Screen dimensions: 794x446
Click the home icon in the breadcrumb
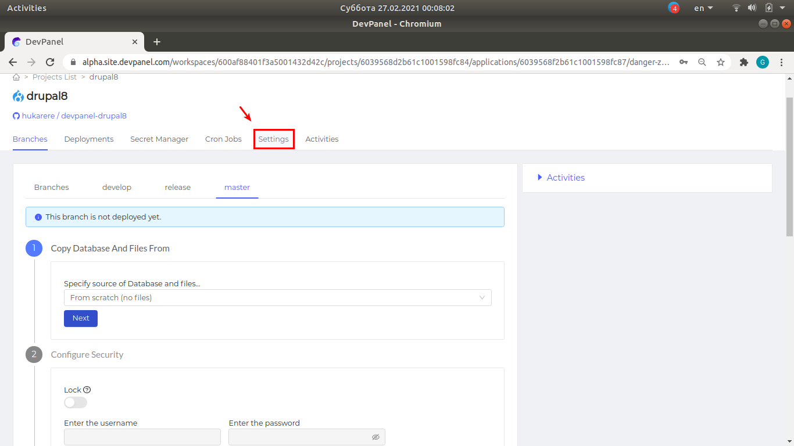pyautogui.click(x=16, y=77)
